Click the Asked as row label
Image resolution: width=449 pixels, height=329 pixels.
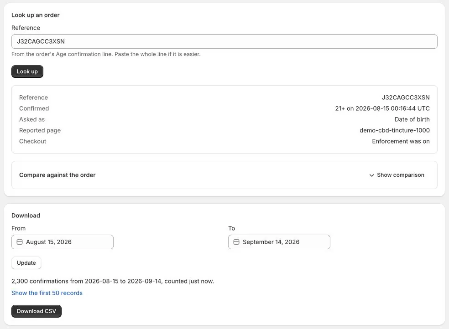pos(32,119)
